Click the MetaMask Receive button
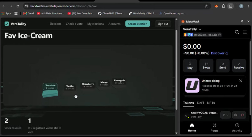Image resolution: width=252 pixels, height=137 pixels. tap(239, 65)
